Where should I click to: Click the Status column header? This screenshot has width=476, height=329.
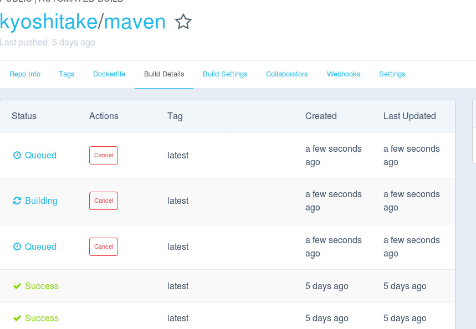tap(24, 116)
